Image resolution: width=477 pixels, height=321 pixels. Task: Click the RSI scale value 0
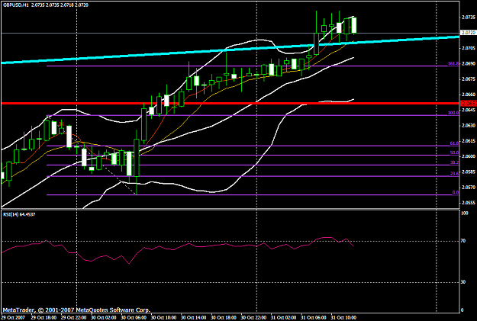click(x=462, y=310)
